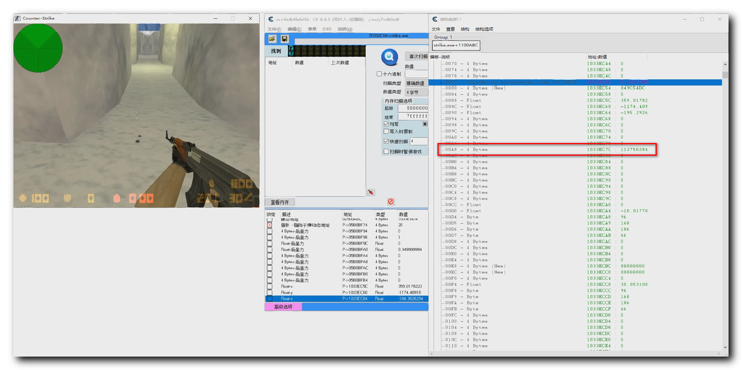Select the 0080 - 4 Bytes (Hex) row
The height and width of the screenshot is (370, 742).
(x=576, y=88)
